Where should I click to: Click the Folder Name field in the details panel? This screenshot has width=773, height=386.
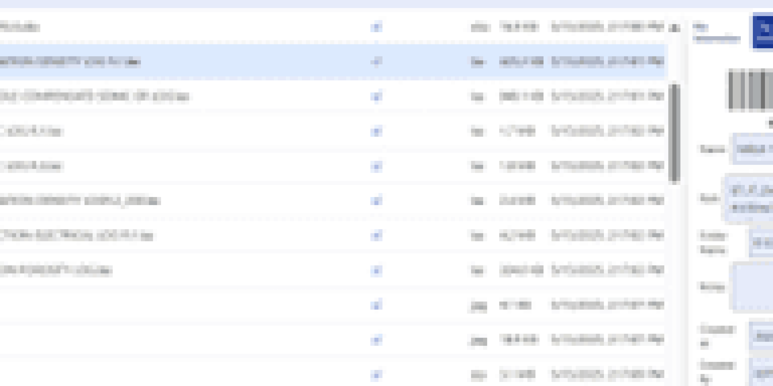[x=761, y=243]
